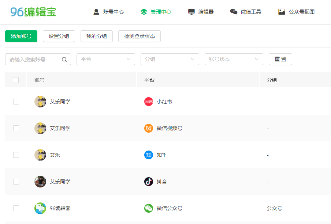Screen dimensions: 331x224
Task: Click the green 添加账号 button
Action: click(x=21, y=36)
